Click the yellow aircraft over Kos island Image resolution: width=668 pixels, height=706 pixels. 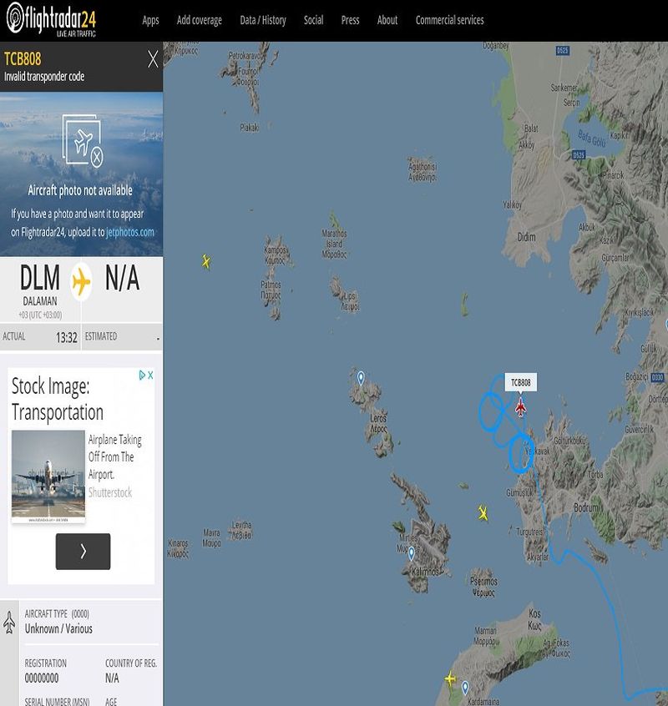coord(450,678)
